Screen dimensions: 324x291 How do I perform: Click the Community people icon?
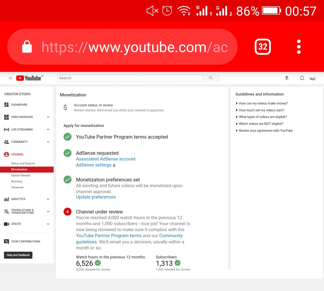(6, 142)
